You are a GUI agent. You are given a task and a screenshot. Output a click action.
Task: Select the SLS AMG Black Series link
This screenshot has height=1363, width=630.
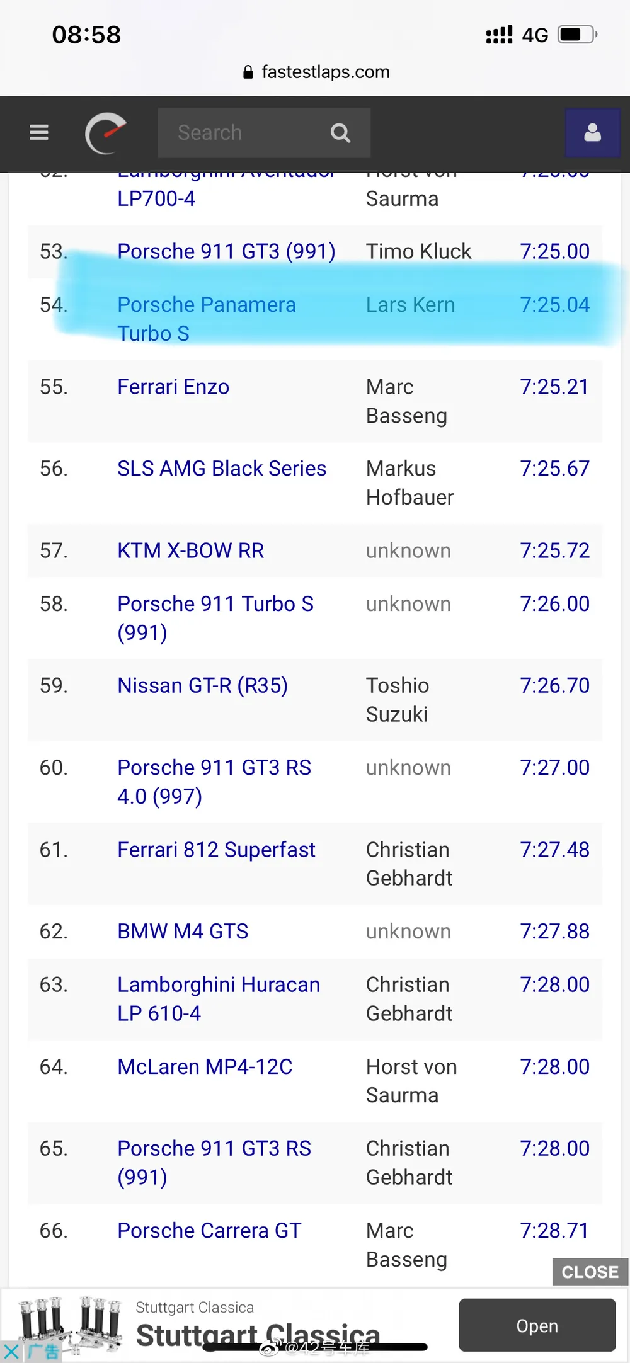[222, 469]
